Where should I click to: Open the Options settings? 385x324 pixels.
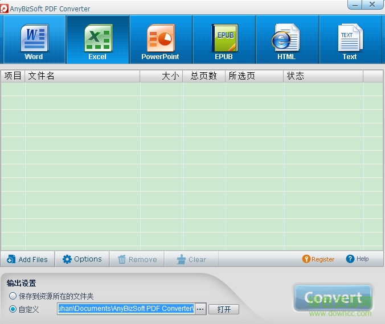click(x=82, y=259)
